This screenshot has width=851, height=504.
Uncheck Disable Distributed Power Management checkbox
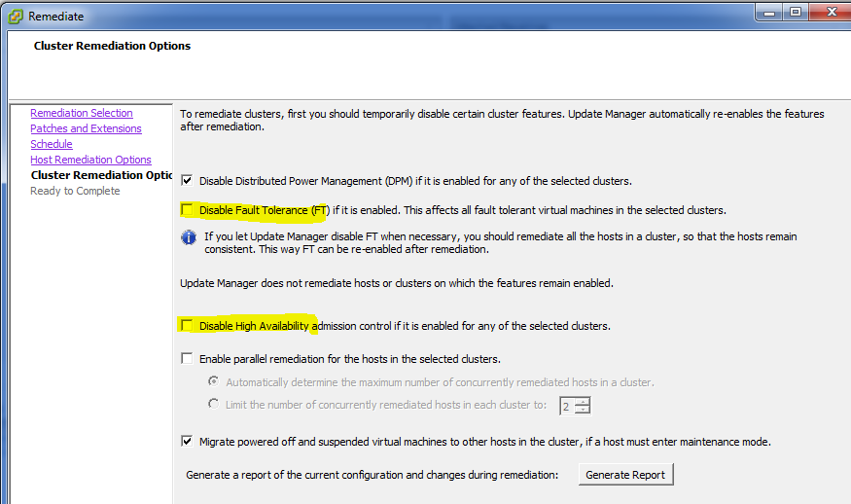pos(187,180)
